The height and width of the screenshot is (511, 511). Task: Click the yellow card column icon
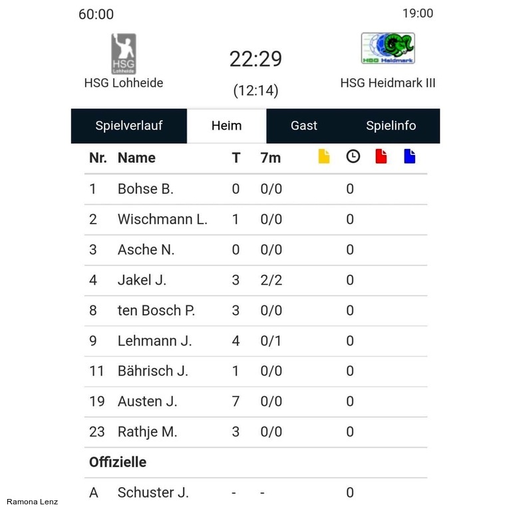click(x=324, y=157)
